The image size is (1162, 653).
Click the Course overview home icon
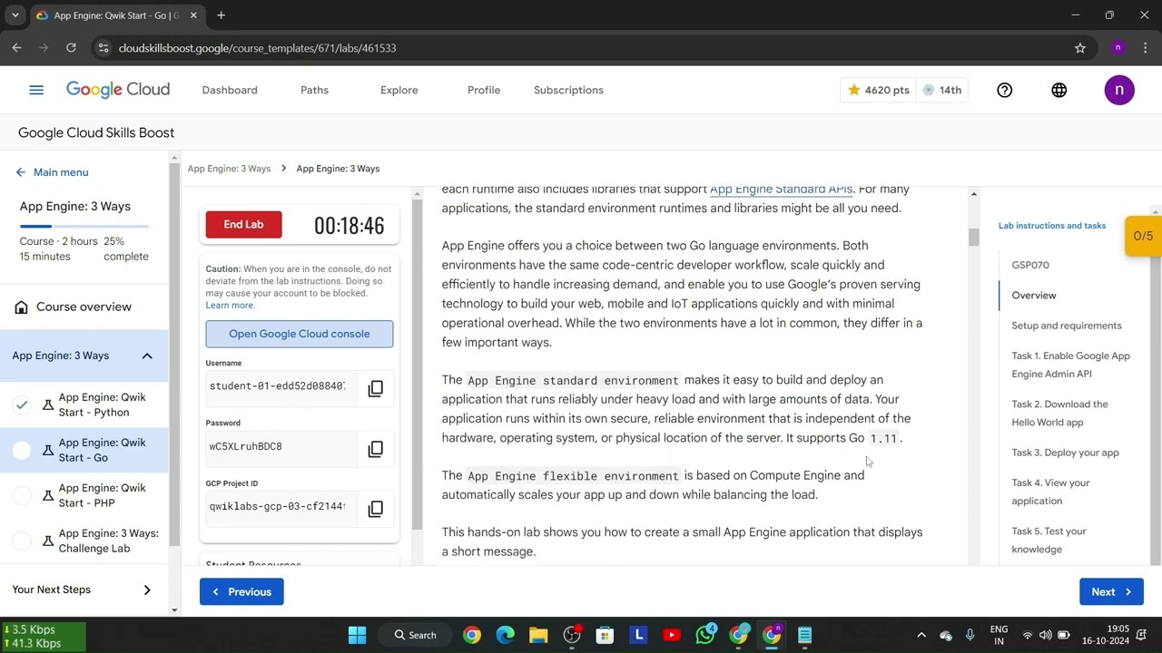(21, 307)
